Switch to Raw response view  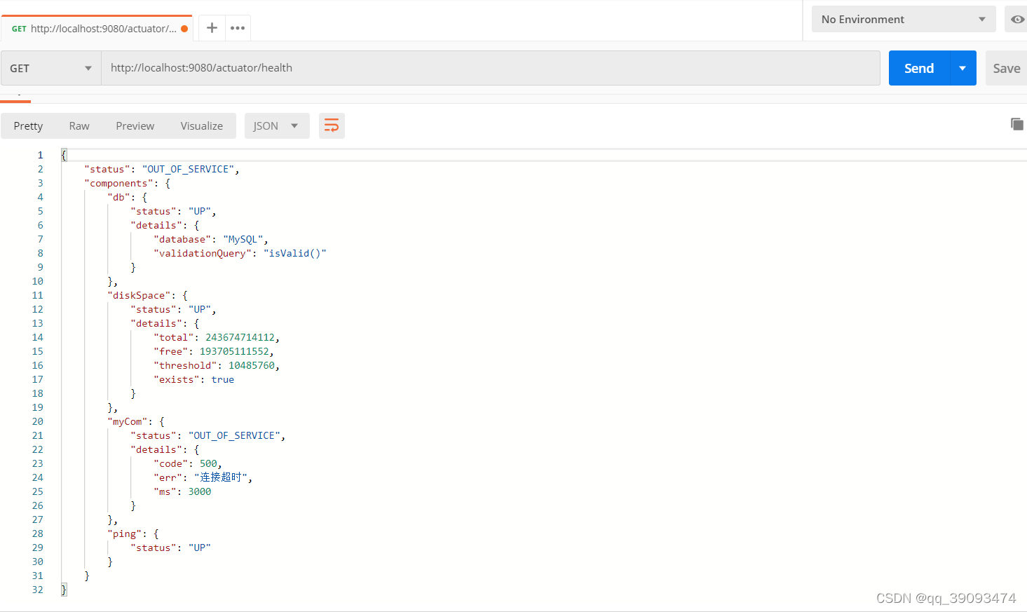pyautogui.click(x=79, y=125)
